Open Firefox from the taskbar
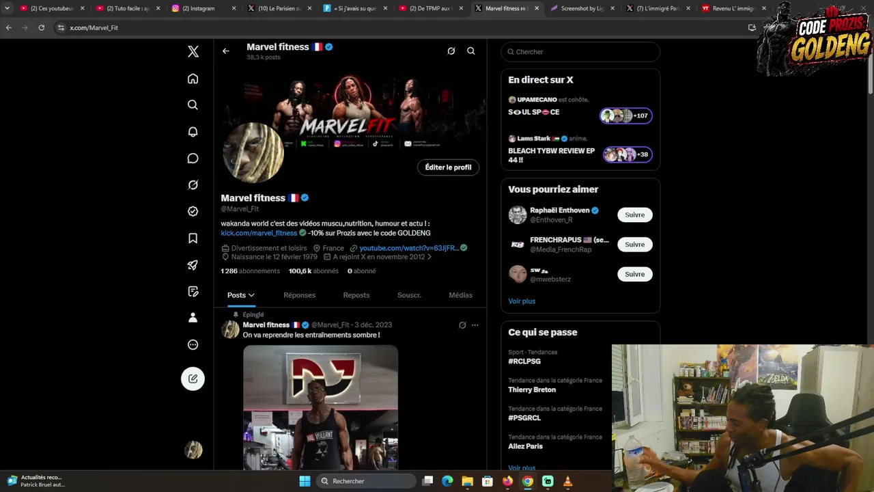The height and width of the screenshot is (492, 874). tap(507, 481)
